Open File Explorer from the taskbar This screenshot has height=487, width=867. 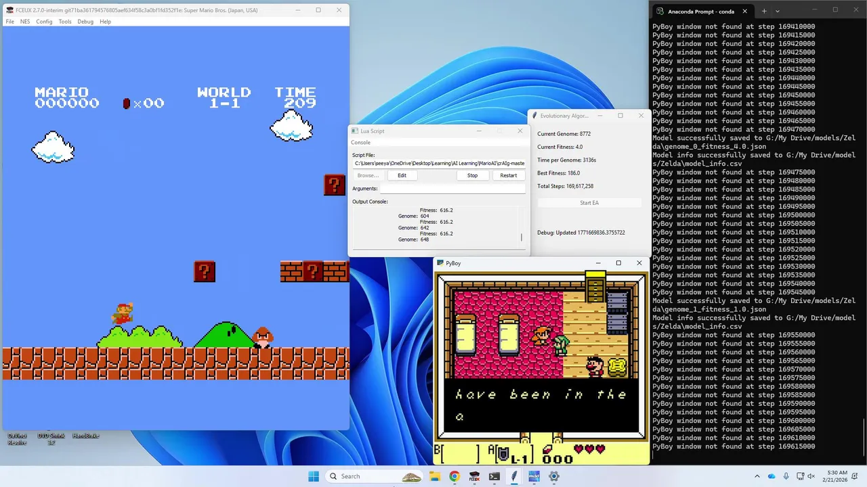(435, 476)
